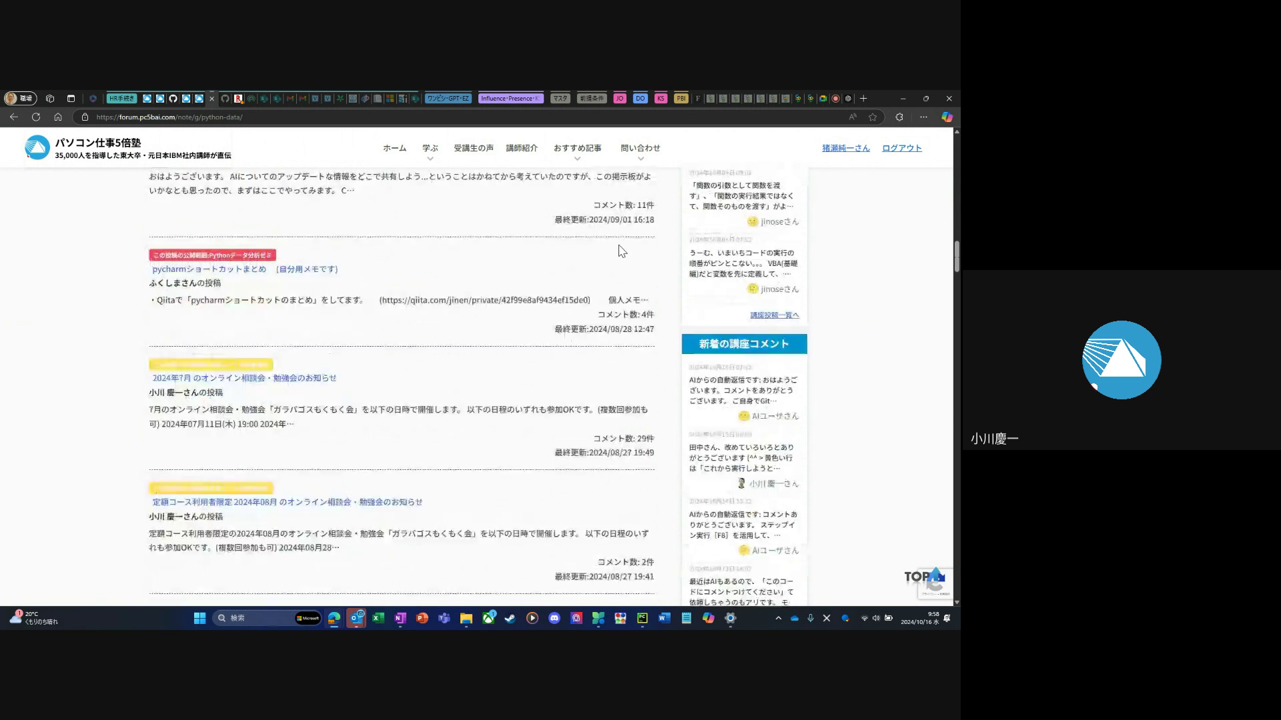
Task: Expand the 問い合わせ dropdown menu
Action: click(640, 149)
